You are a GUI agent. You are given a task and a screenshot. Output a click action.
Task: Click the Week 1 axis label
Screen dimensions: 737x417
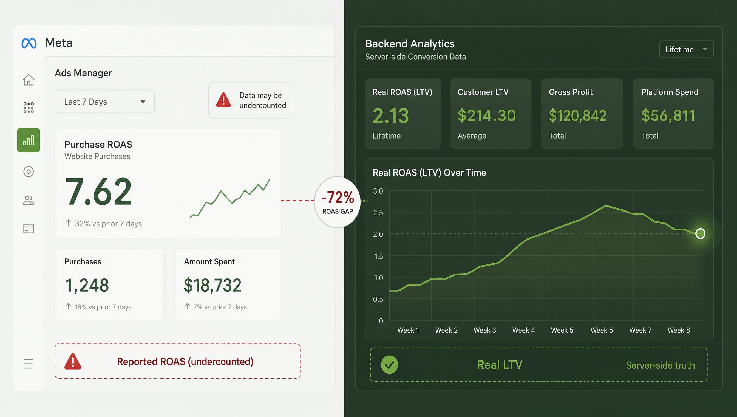tap(408, 330)
